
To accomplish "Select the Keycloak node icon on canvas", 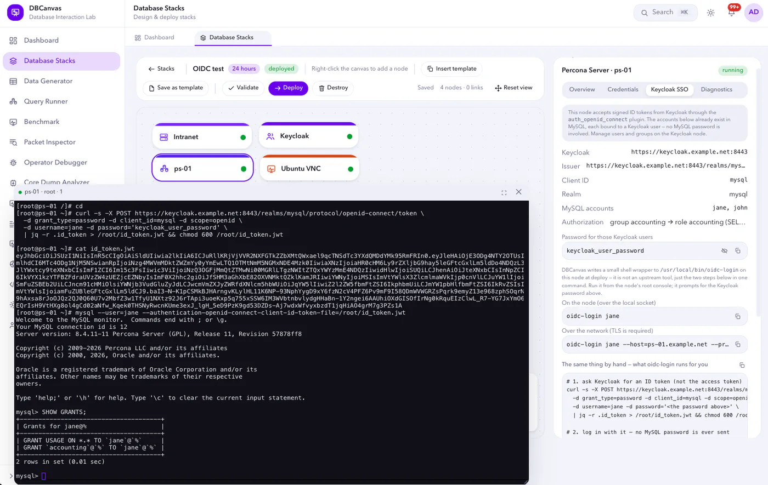I will click(270, 136).
